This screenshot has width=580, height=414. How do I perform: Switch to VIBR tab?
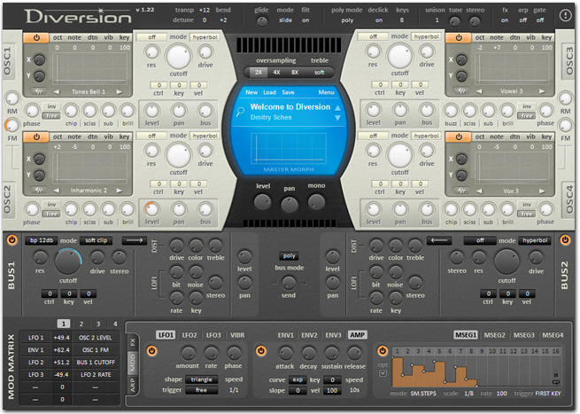pos(237,335)
